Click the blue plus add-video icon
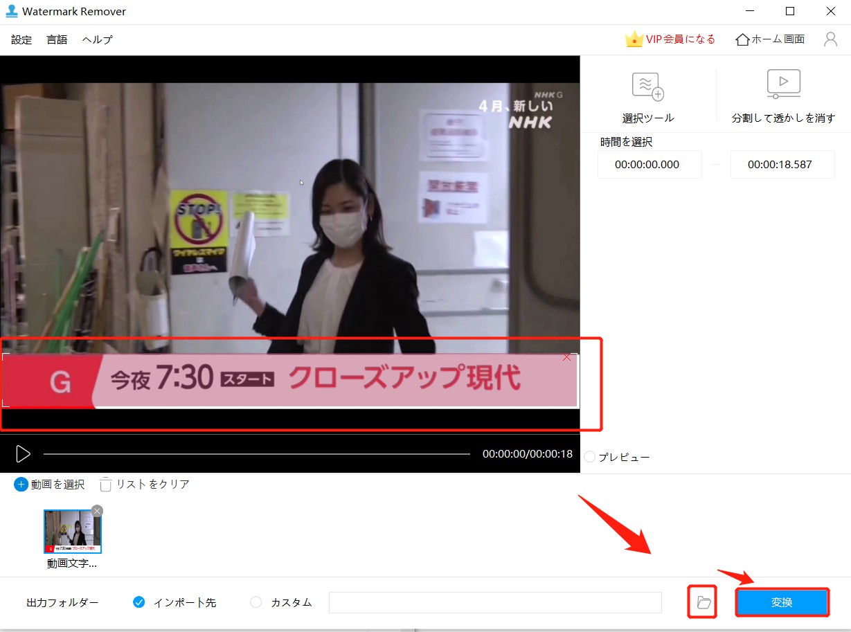Image resolution: width=851 pixels, height=632 pixels. 21,485
